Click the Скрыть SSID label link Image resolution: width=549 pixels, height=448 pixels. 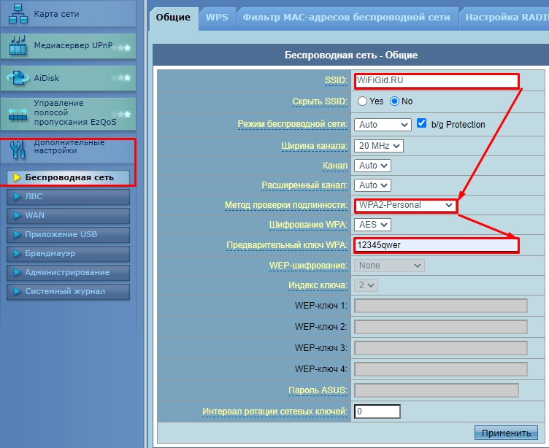(320, 101)
